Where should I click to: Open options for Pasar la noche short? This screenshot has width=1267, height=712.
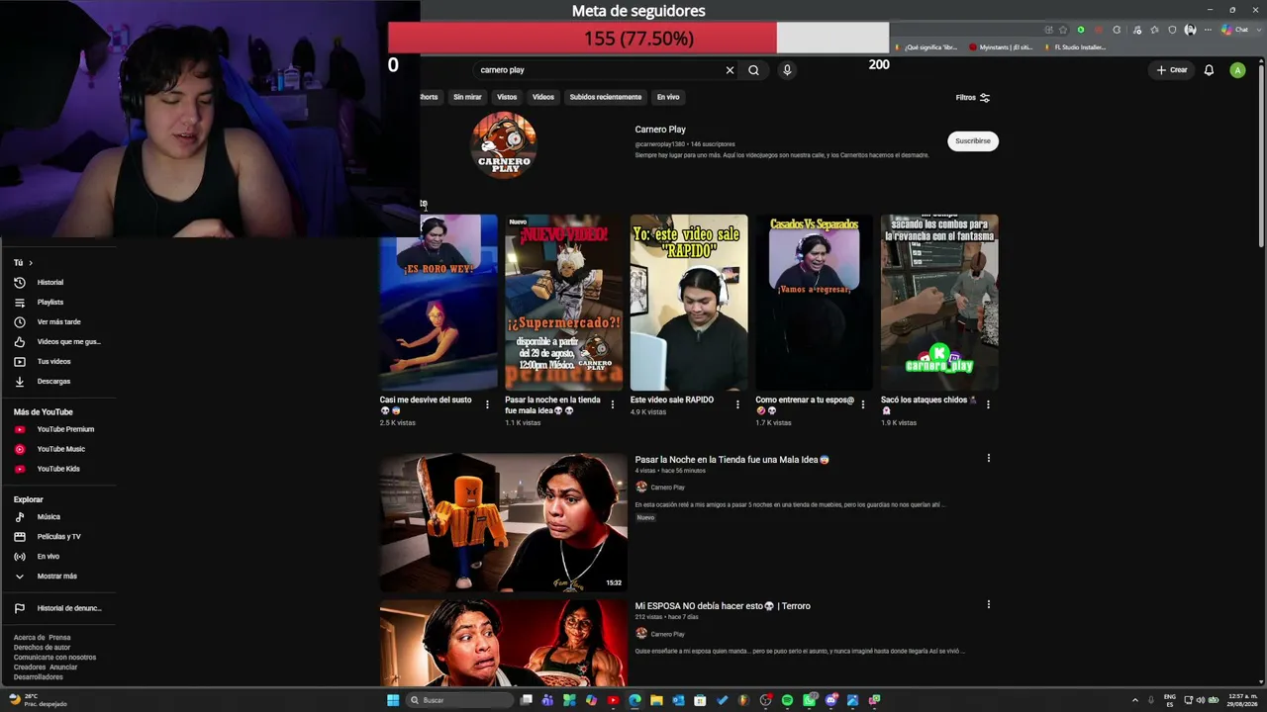[x=612, y=404]
